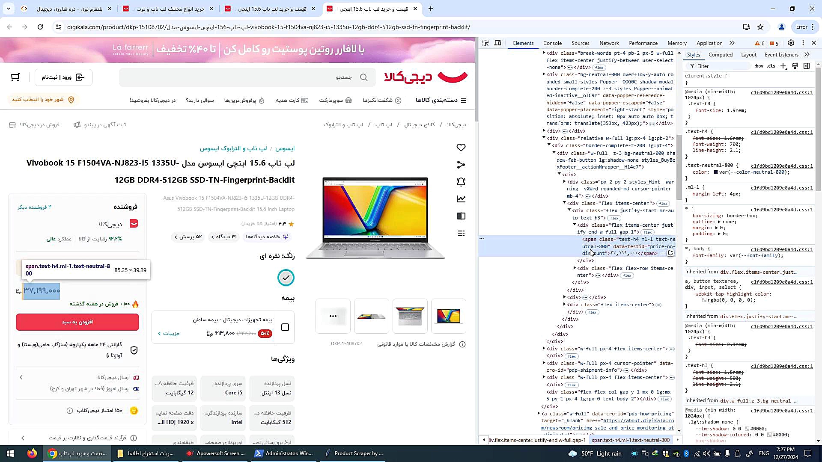
Task: Switch to the Sources tab
Action: point(580,43)
